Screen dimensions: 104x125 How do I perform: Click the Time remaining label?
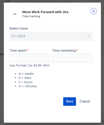[x=64, y=51]
